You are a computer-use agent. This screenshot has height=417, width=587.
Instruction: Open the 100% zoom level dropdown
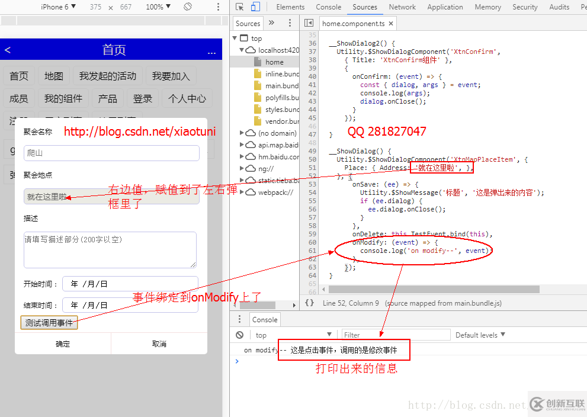158,7
